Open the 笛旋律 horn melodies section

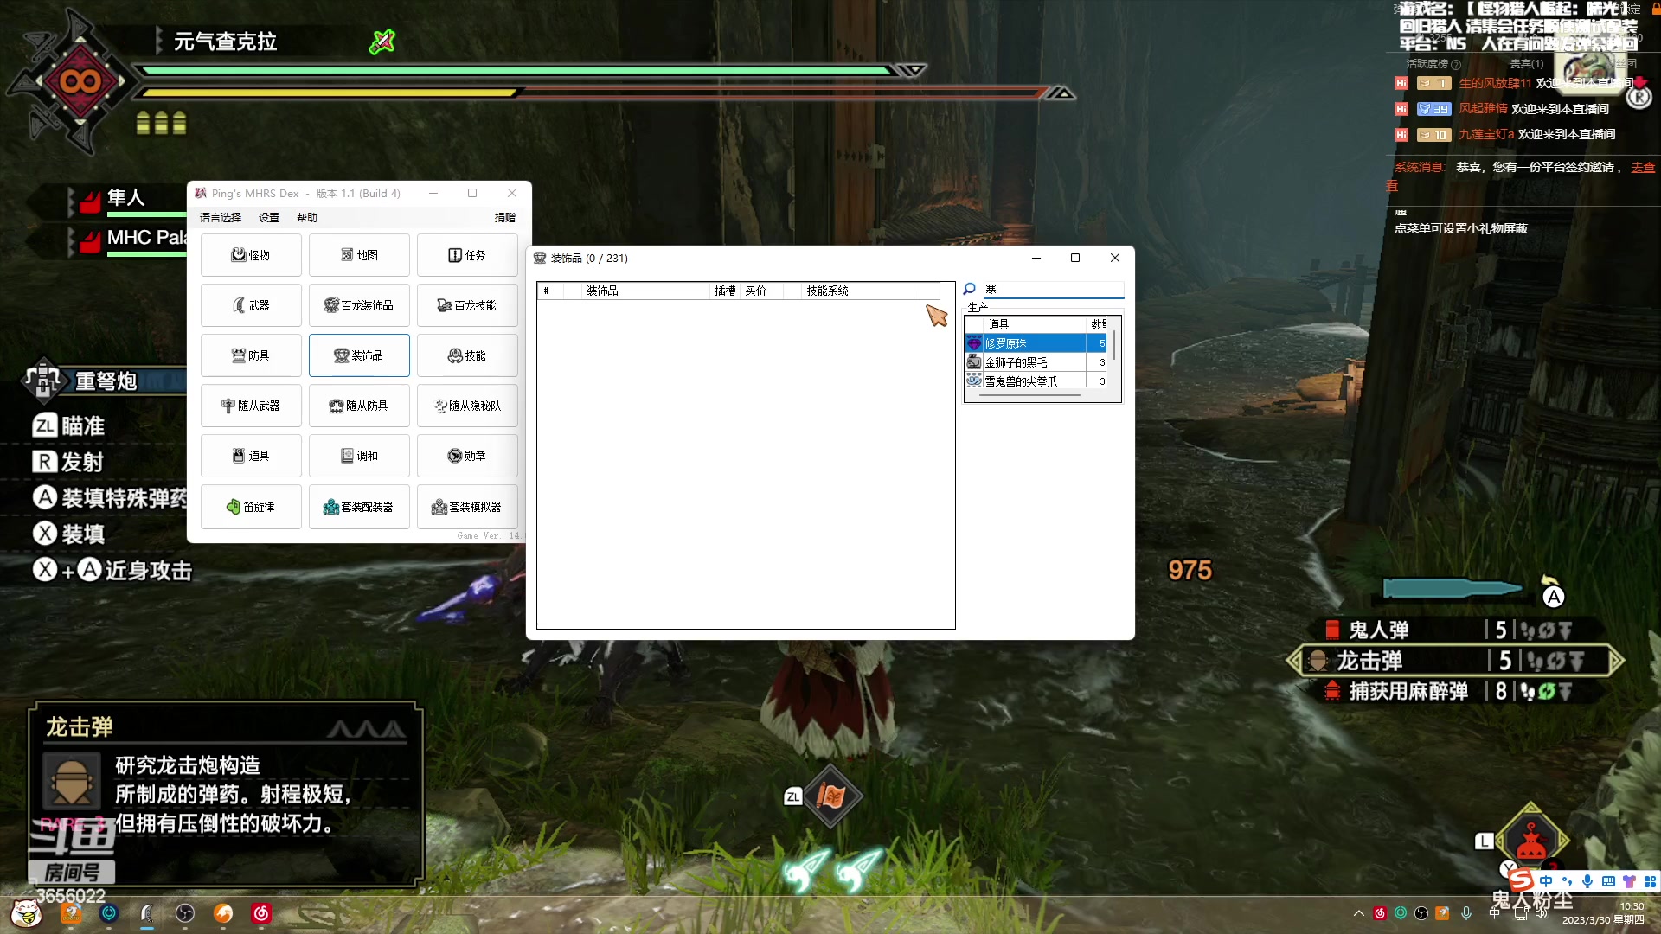pos(251,507)
